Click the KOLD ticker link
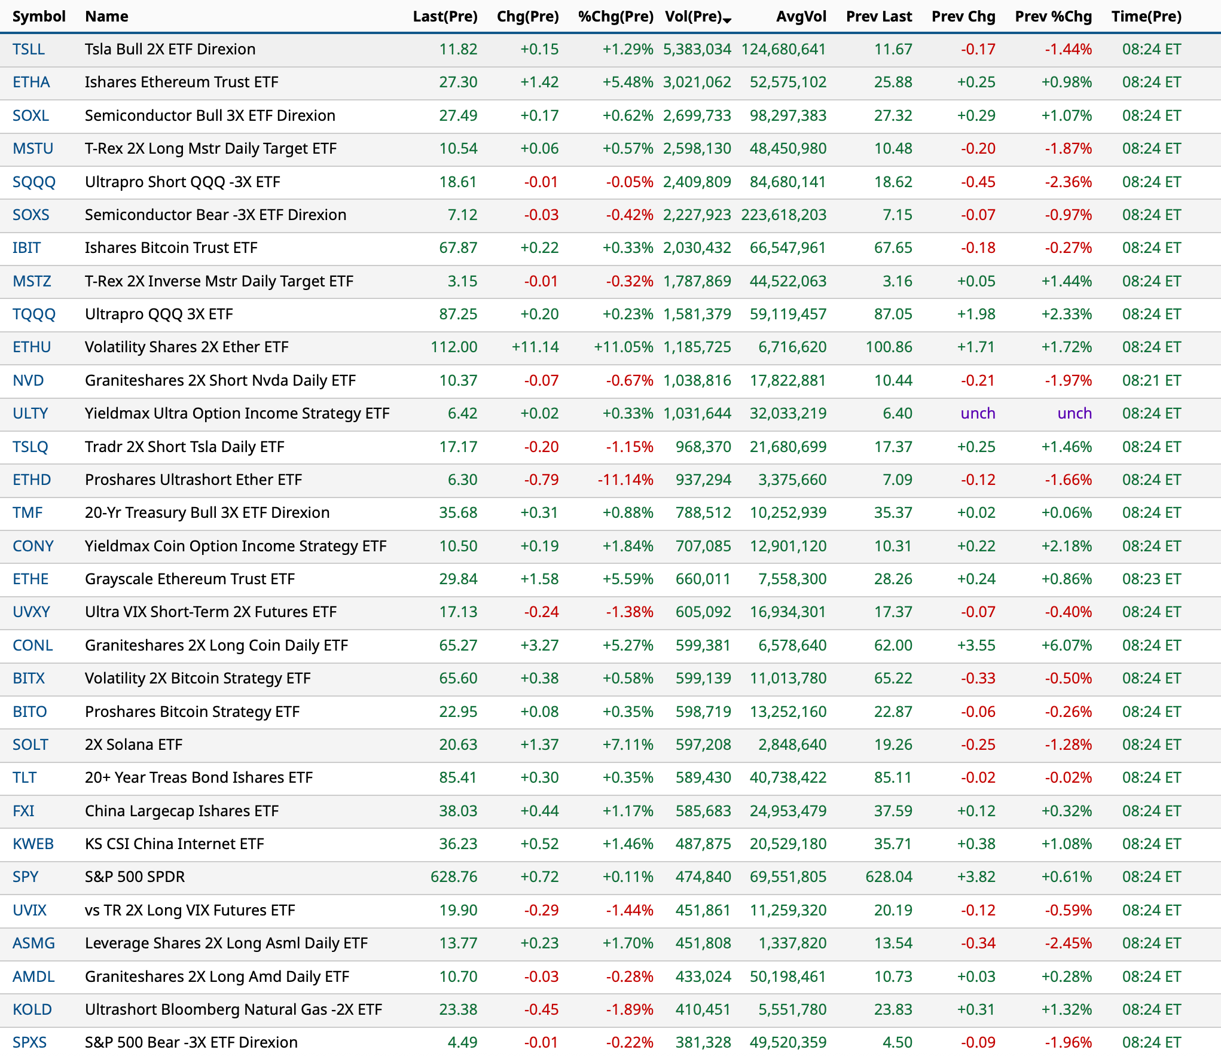 [x=32, y=1009]
